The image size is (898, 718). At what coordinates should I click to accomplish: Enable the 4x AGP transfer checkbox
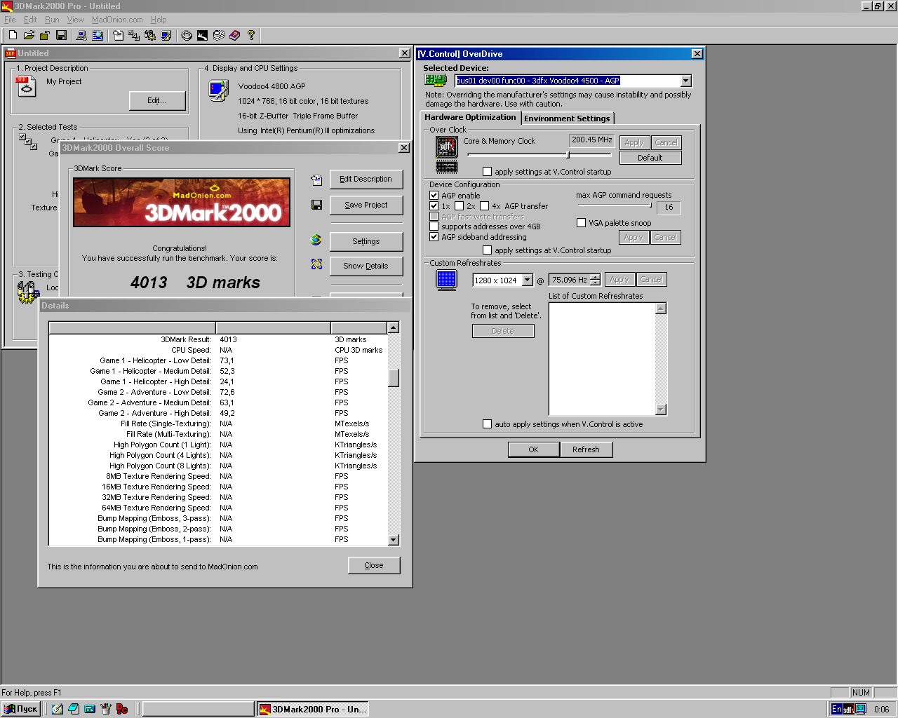485,206
